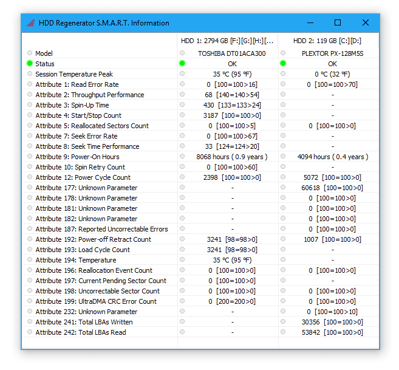Click the indicator beside Session Temperature Peak
Viewport: 399px width, 370px height.
tap(30, 74)
